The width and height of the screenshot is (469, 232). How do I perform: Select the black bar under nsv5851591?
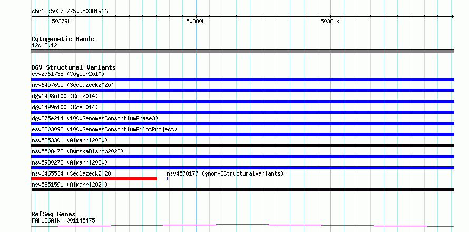click(242, 190)
